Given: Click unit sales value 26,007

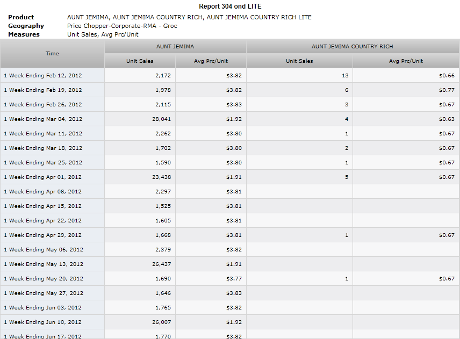Looking at the screenshot, I should 161,322.
